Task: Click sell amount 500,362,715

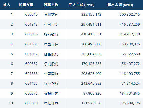Action: click(x=130, y=14)
